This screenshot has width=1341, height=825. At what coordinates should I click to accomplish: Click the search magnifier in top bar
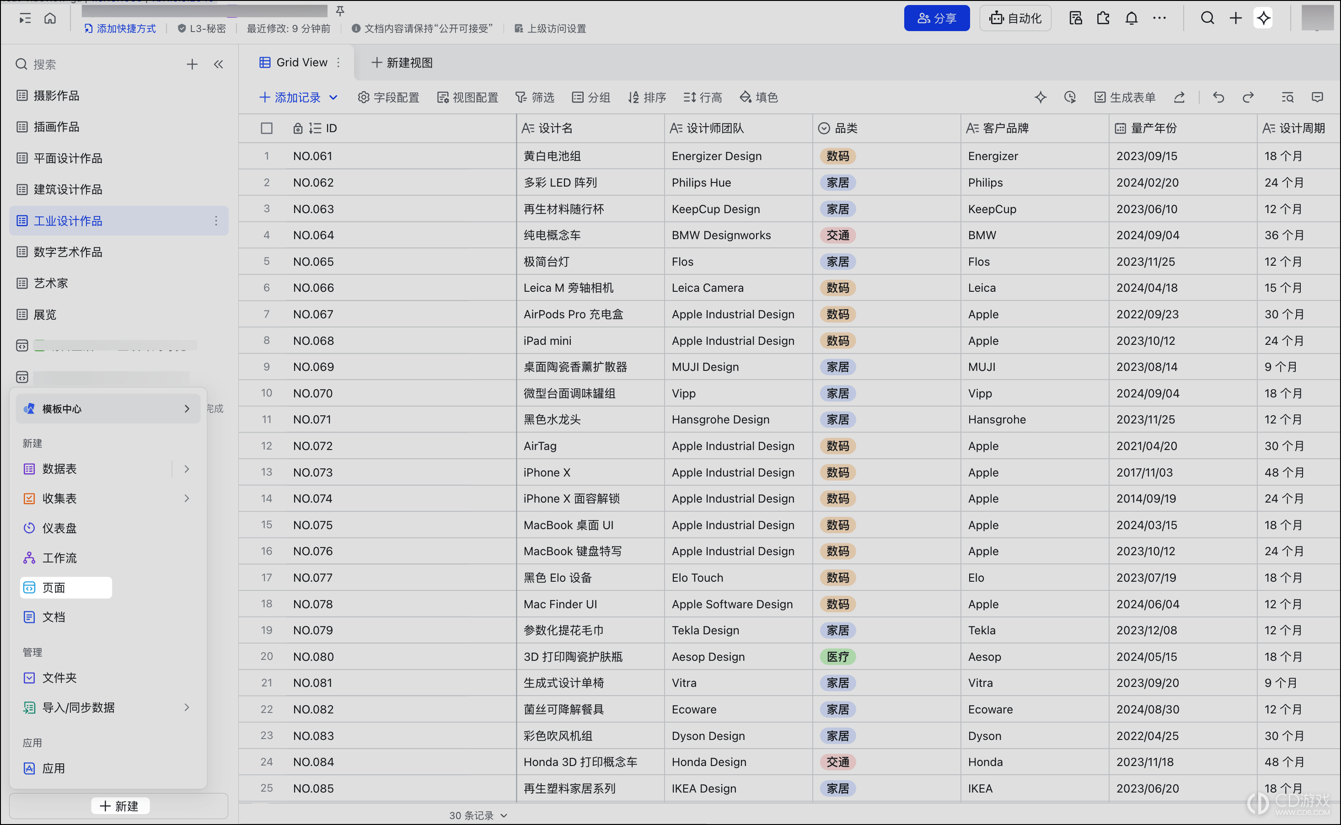point(1207,19)
